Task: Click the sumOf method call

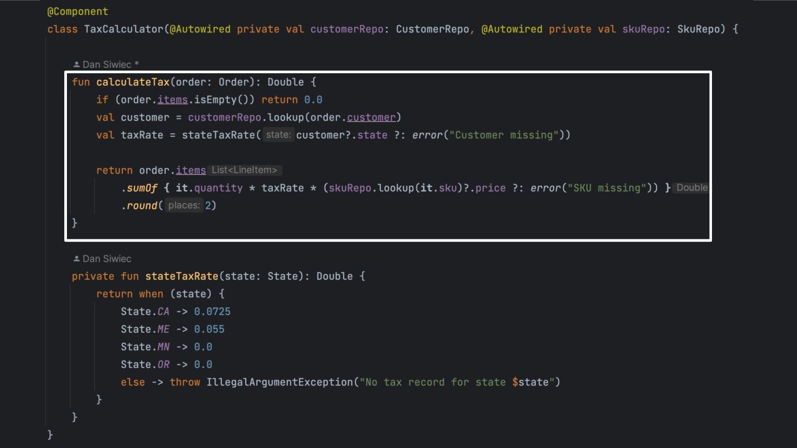Action: tap(142, 188)
